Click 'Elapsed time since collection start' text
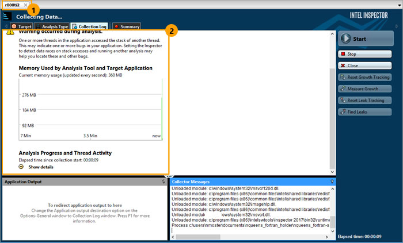Viewport: 403px width, 243px height. click(x=58, y=160)
